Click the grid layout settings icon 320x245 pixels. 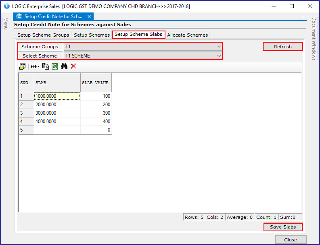22,66
